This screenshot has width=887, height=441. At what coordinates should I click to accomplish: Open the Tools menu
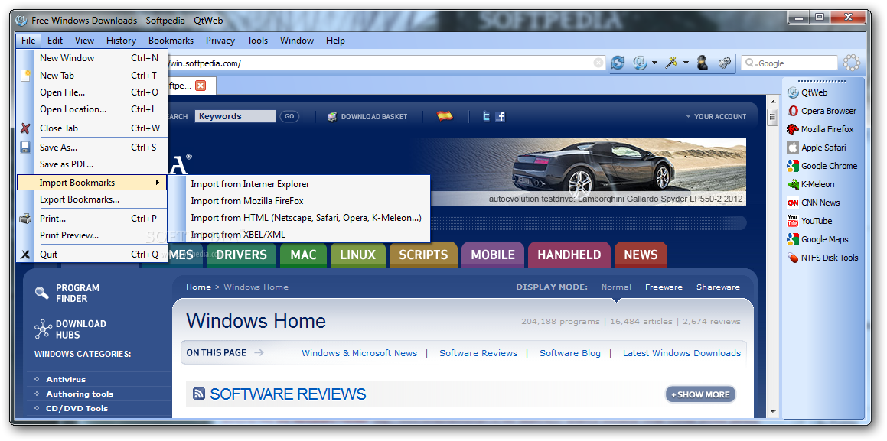[x=257, y=40]
